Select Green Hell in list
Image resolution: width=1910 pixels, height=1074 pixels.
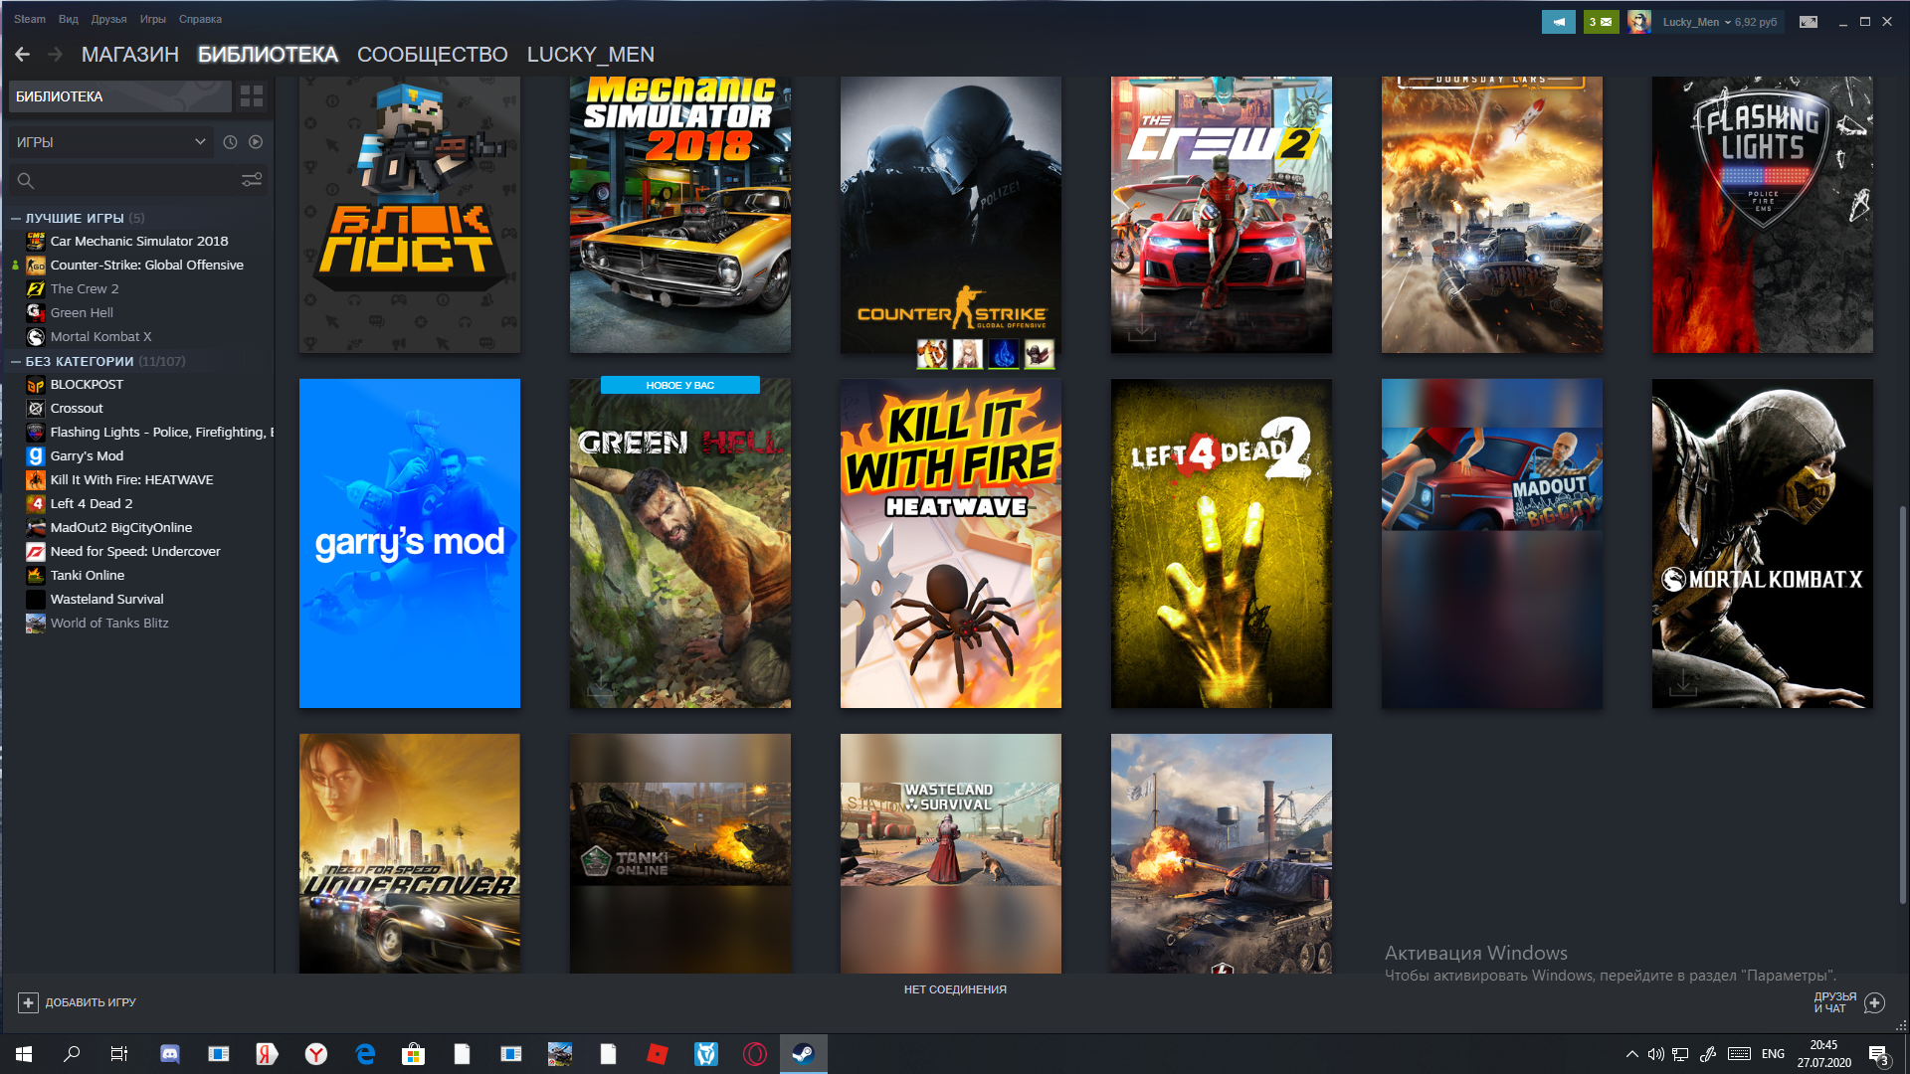point(82,312)
